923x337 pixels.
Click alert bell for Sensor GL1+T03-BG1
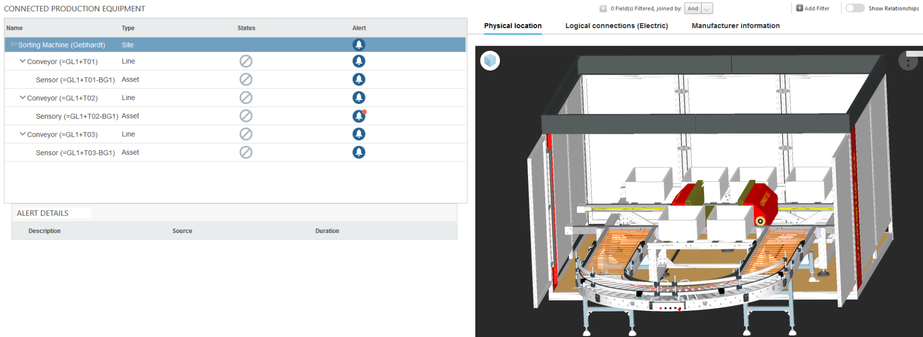[x=359, y=152]
